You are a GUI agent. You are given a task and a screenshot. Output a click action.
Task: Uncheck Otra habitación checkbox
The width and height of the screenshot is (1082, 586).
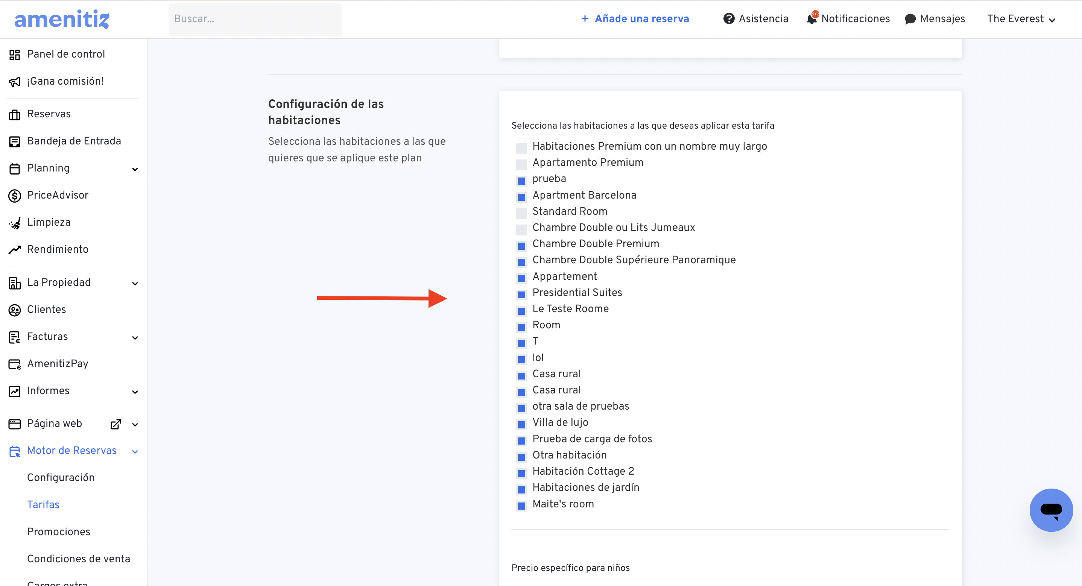click(521, 457)
